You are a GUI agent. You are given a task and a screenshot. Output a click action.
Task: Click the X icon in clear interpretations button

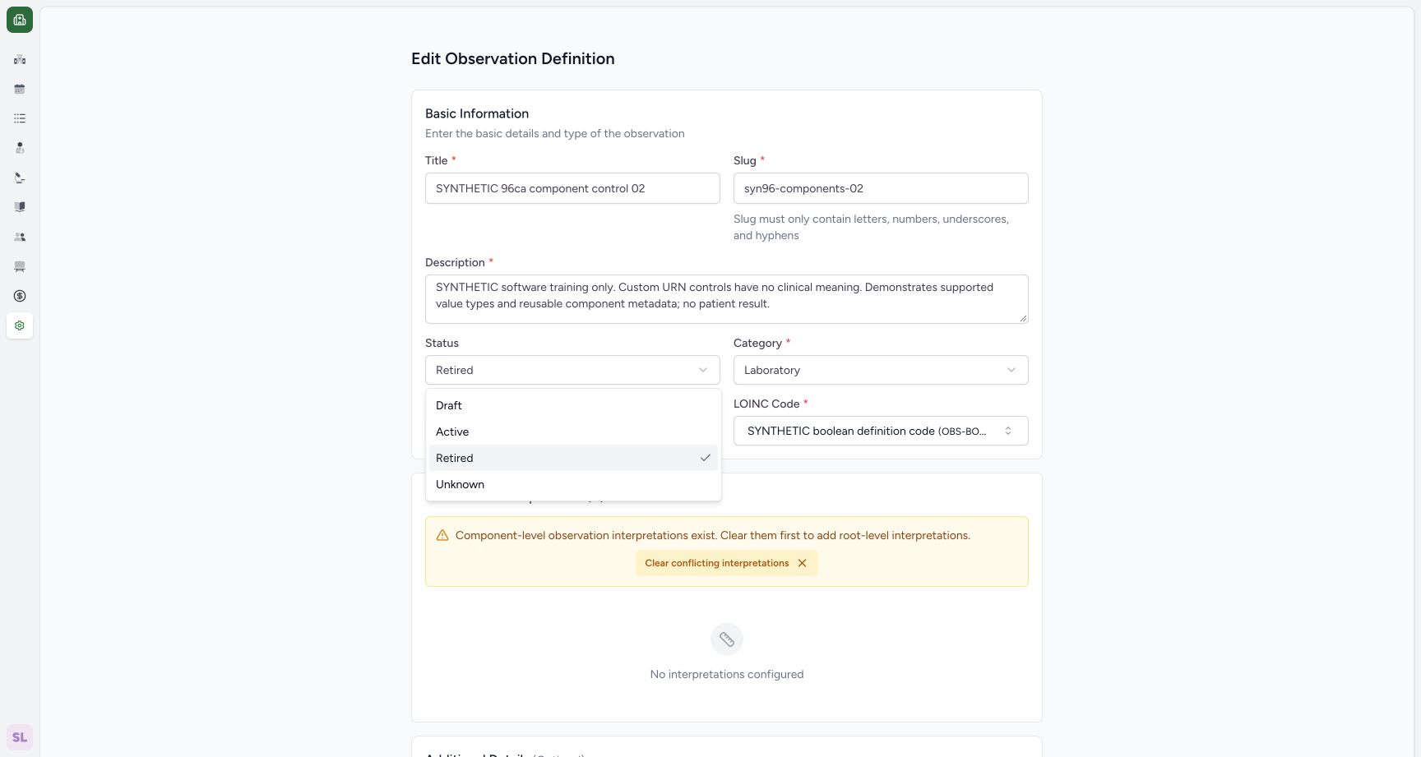(x=802, y=563)
